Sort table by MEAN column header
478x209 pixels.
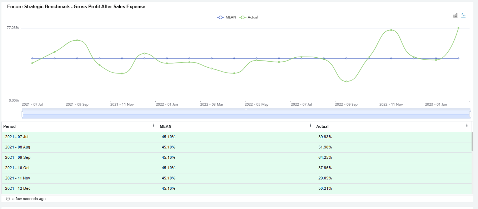pos(165,126)
